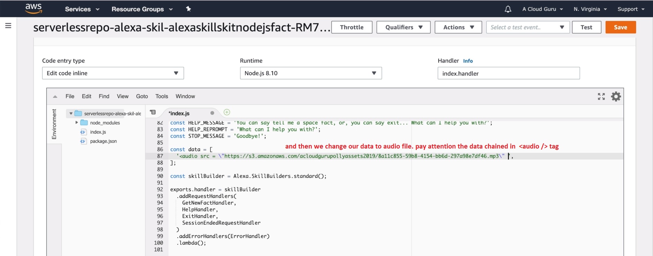Open the hamburger side navigation menu
Viewport: 653px width, 256px height.
pyautogui.click(x=8, y=26)
